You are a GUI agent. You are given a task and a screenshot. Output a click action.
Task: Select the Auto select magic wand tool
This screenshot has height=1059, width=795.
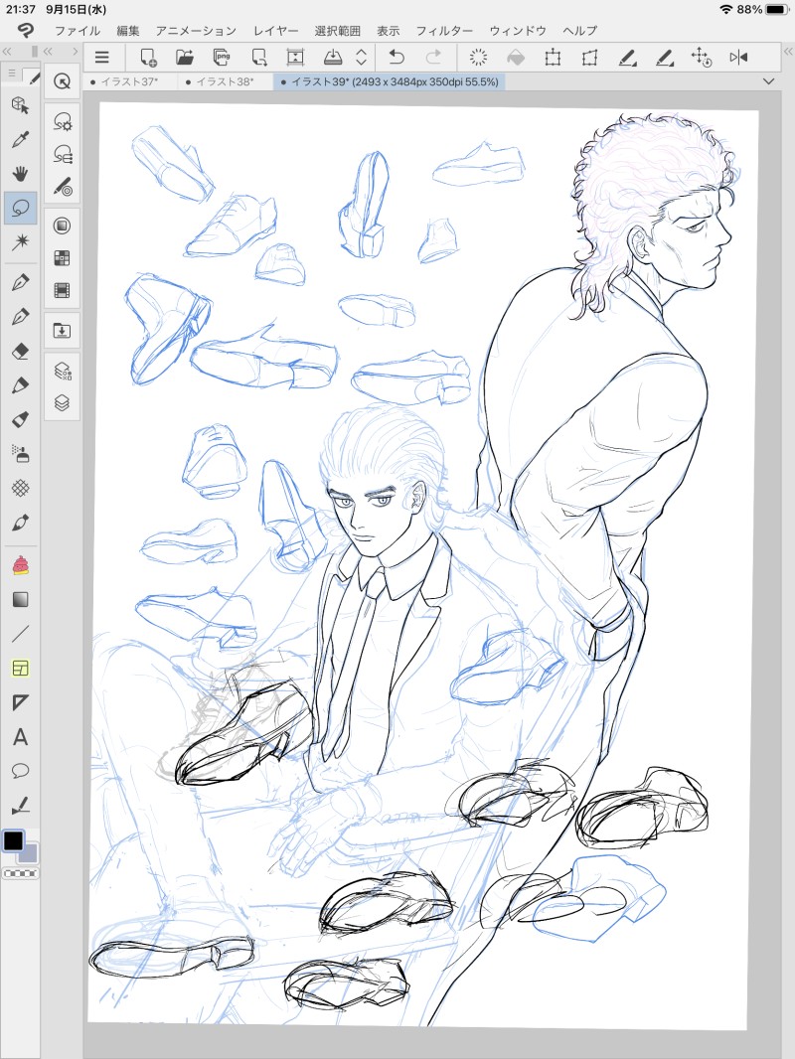click(x=20, y=241)
